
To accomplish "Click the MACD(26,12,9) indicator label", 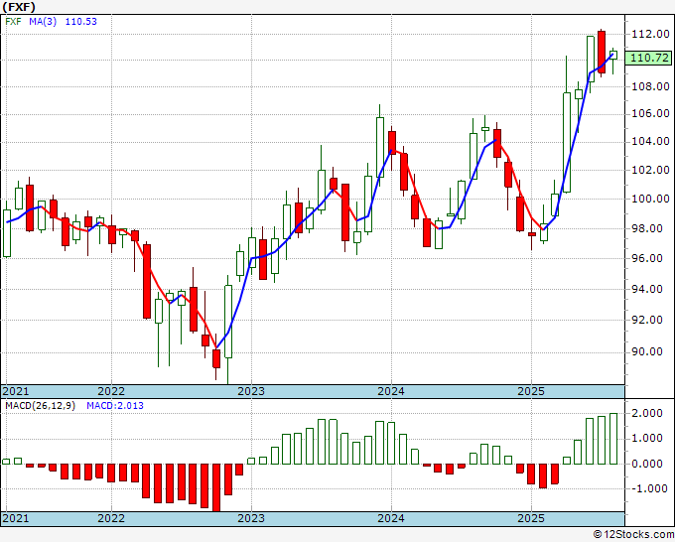I will click(40, 406).
